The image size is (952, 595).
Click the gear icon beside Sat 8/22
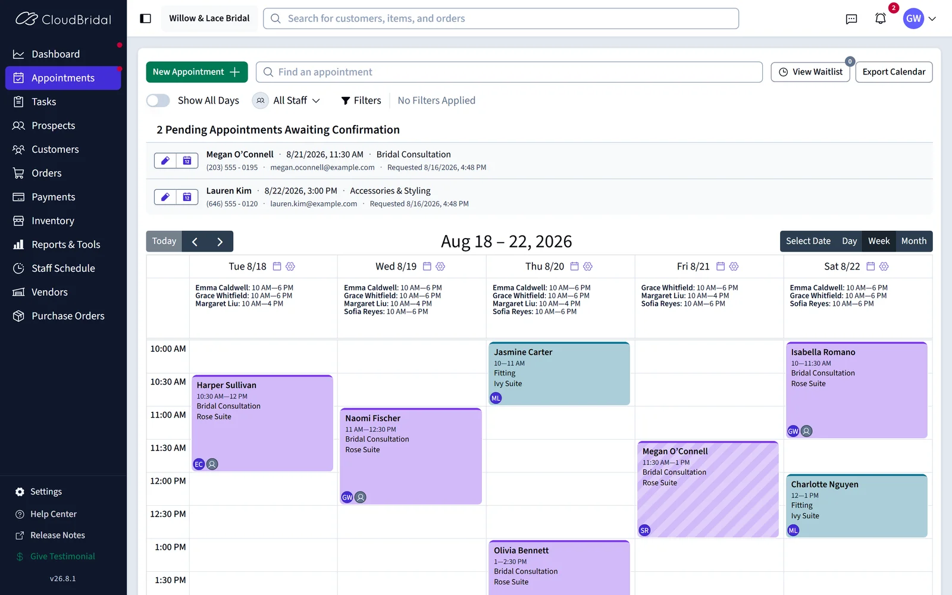point(884,267)
